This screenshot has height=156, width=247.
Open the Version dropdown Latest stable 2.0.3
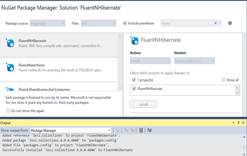tap(194, 61)
